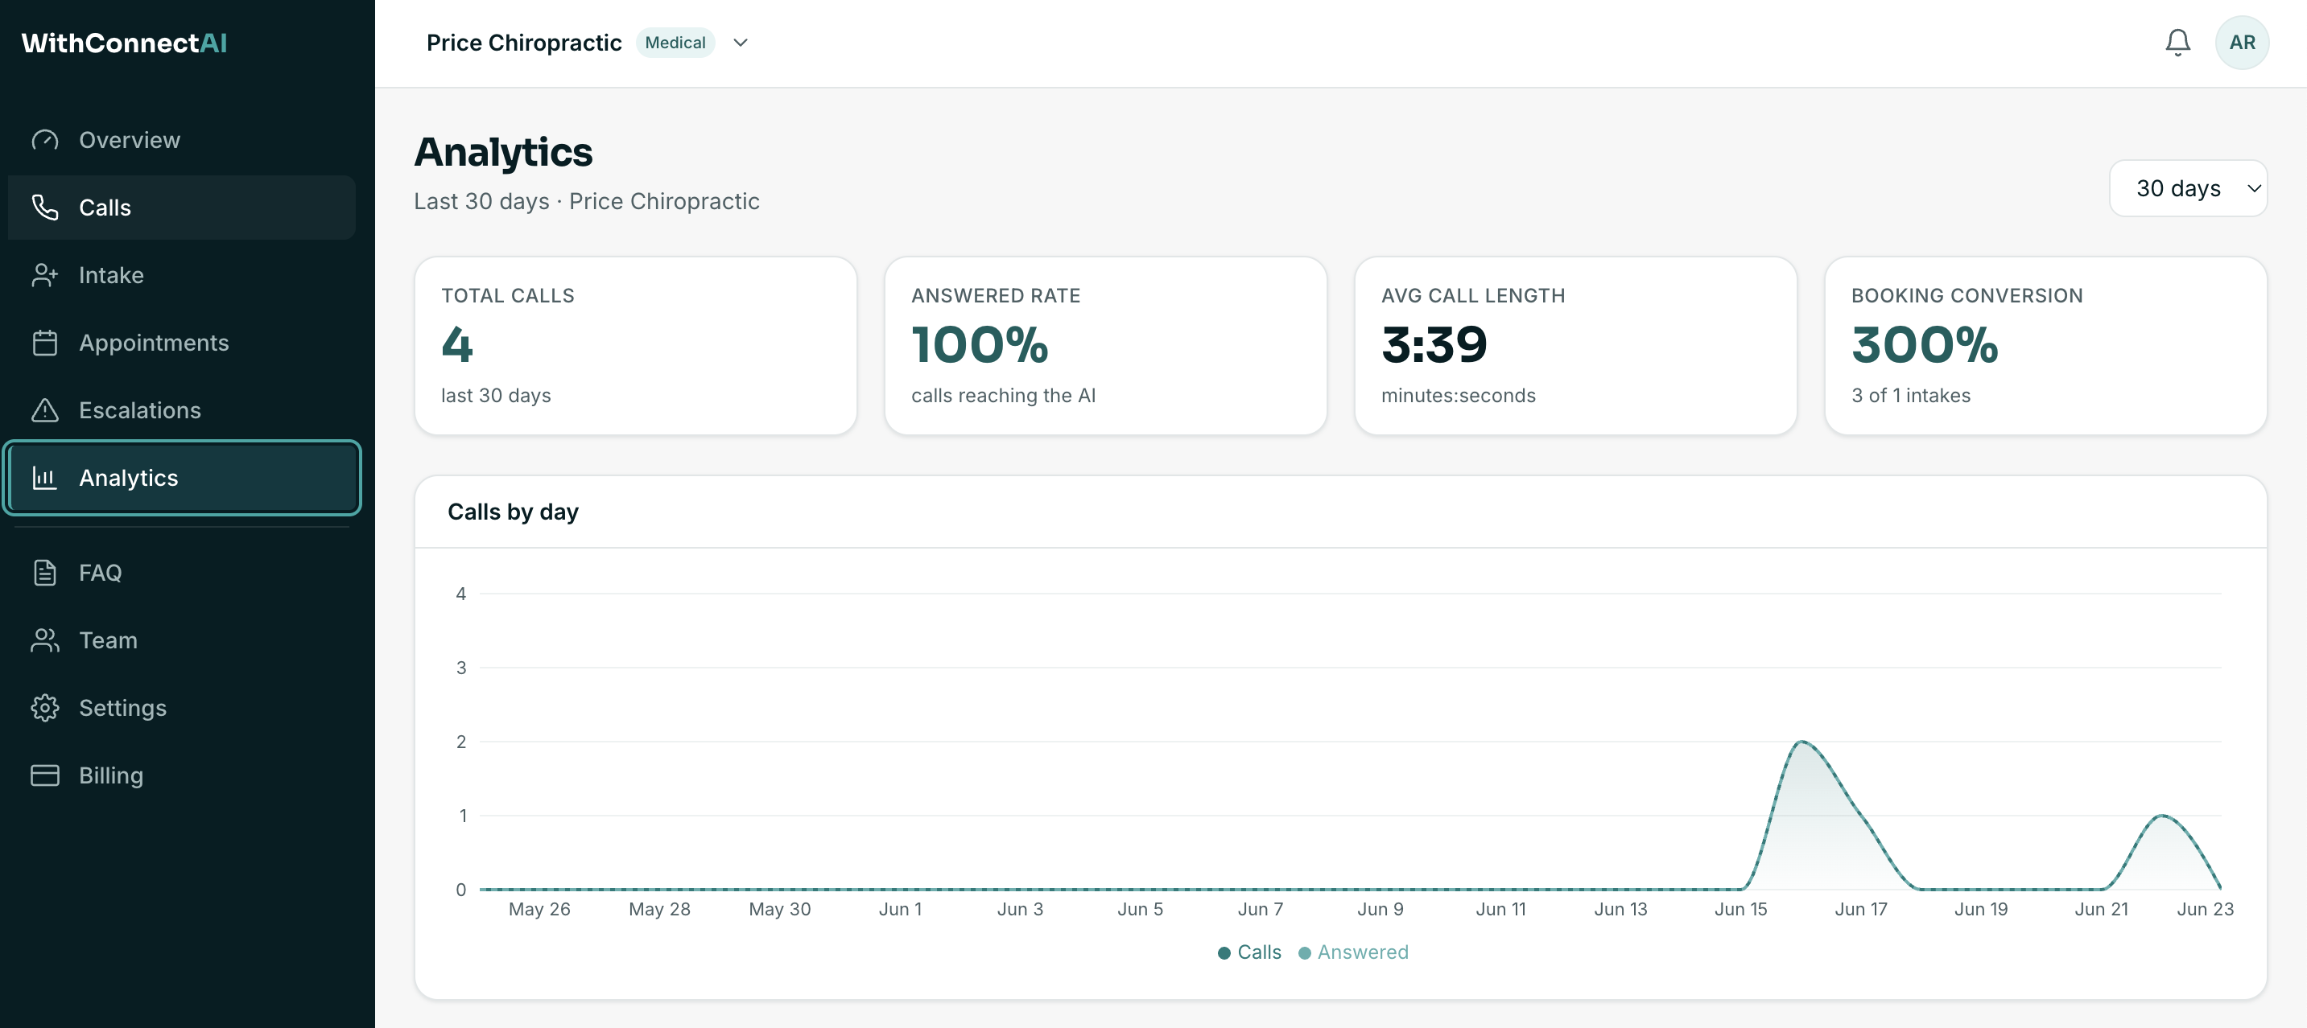Screen dimensions: 2307x1028
Task: Click the 'Calls by day' chart title
Action: [514, 512]
